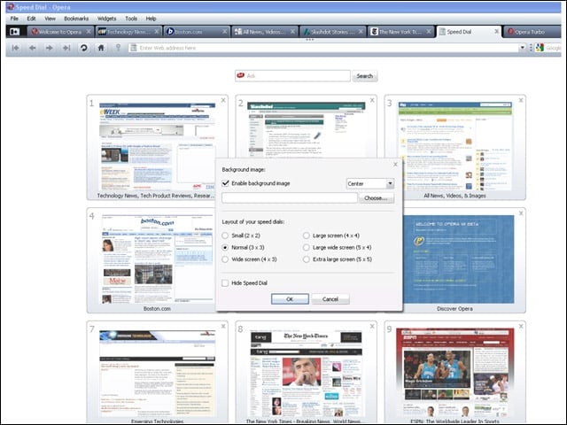The image size is (567, 425).
Task: Open the All News, Videos & Images thumbnail
Action: click(454, 147)
